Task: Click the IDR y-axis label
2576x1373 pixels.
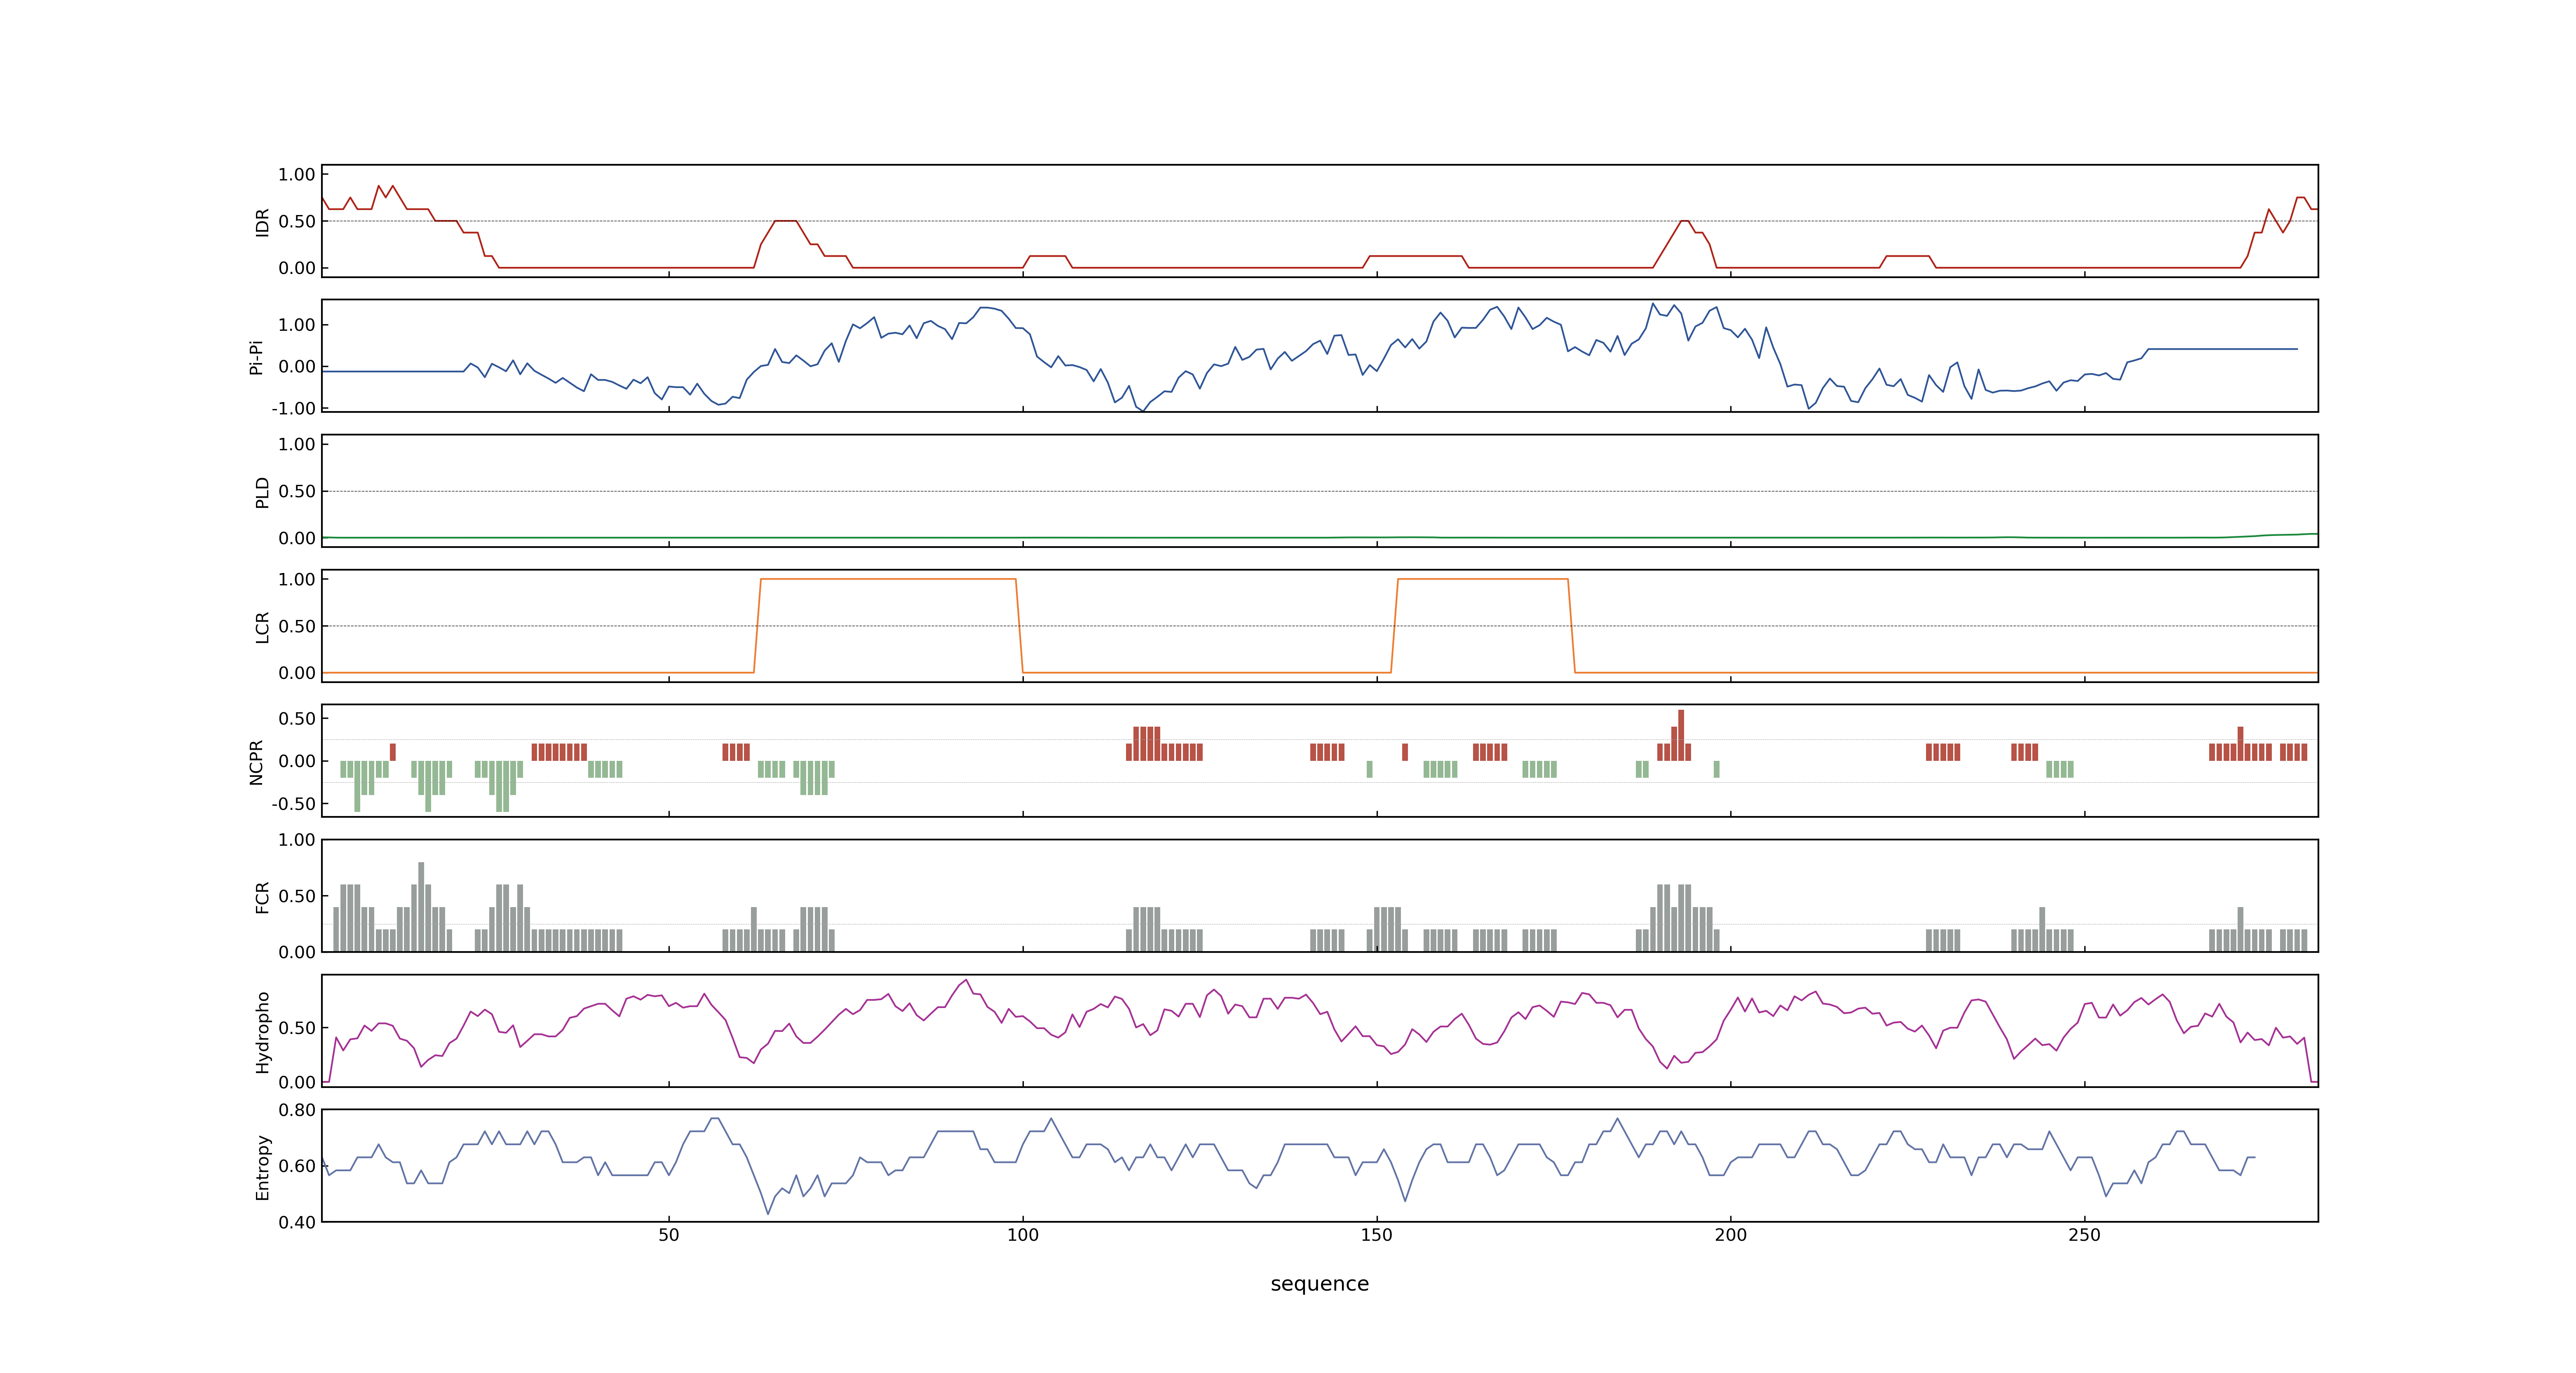Action: [x=262, y=222]
